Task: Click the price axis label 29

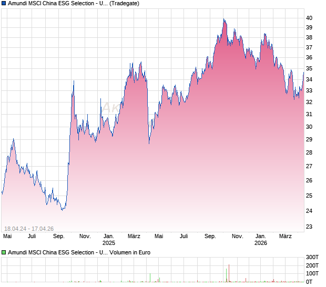Action: (309, 139)
